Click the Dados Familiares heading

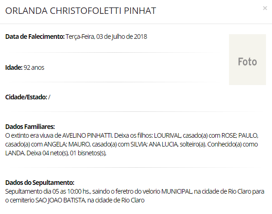click(30, 127)
